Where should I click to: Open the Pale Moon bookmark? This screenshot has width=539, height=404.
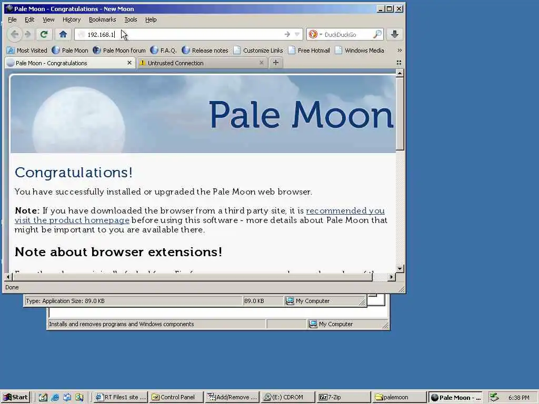point(70,50)
